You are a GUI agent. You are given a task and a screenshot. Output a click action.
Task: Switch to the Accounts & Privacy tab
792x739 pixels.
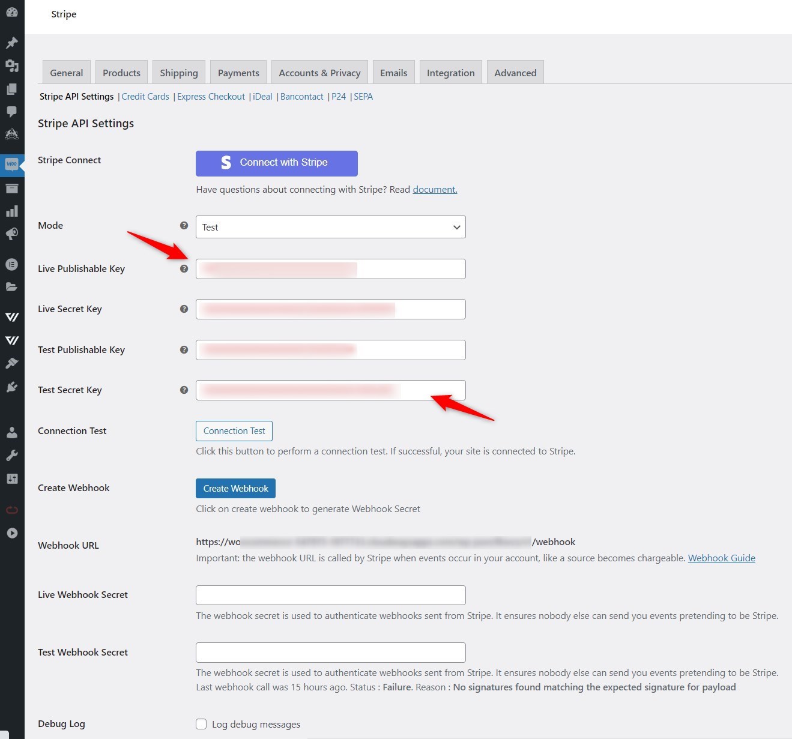tap(319, 72)
